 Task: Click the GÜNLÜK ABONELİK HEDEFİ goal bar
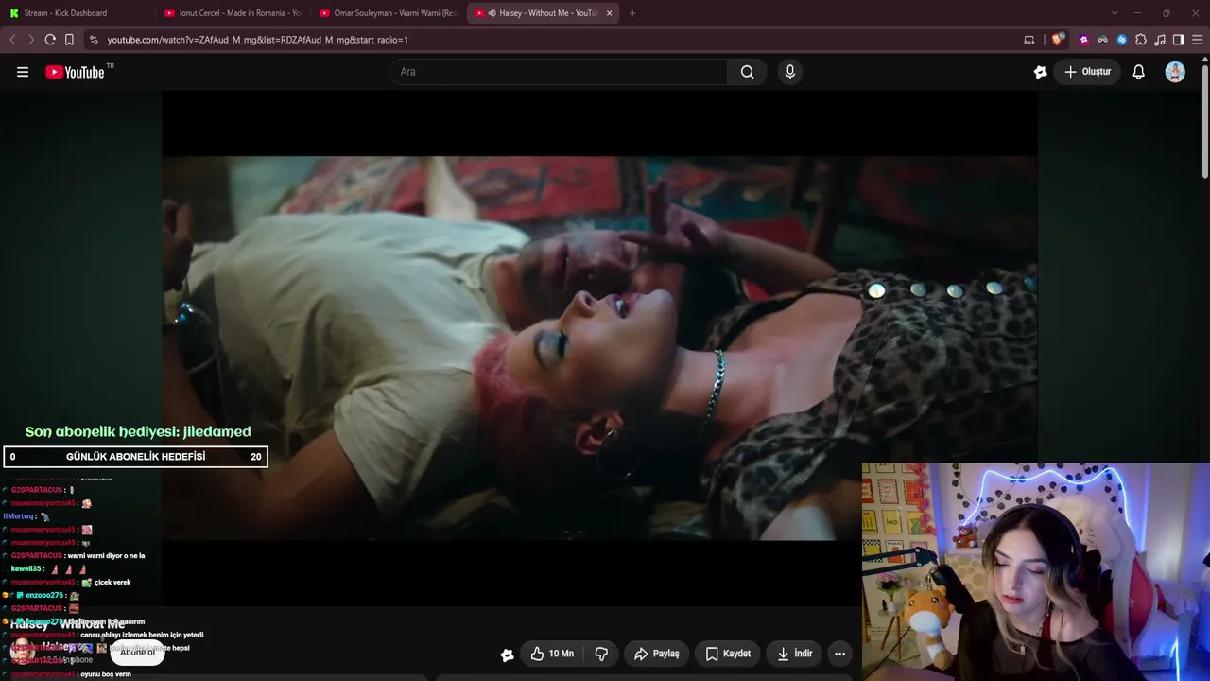[x=135, y=457]
